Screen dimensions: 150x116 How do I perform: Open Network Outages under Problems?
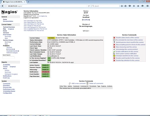[x=12, y=53]
